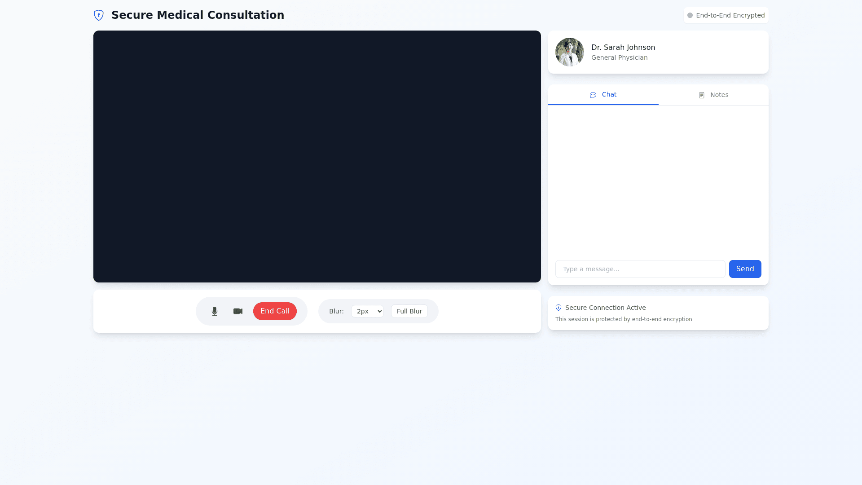The height and width of the screenshot is (485, 862).
Task: Open the Blur amount dropdown
Action: 367,311
